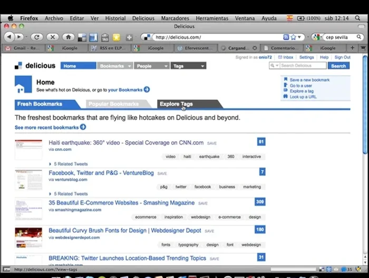Select the Fresh Bookmarks tab
Viewport: 369px width, 278px height.
click(x=47, y=104)
